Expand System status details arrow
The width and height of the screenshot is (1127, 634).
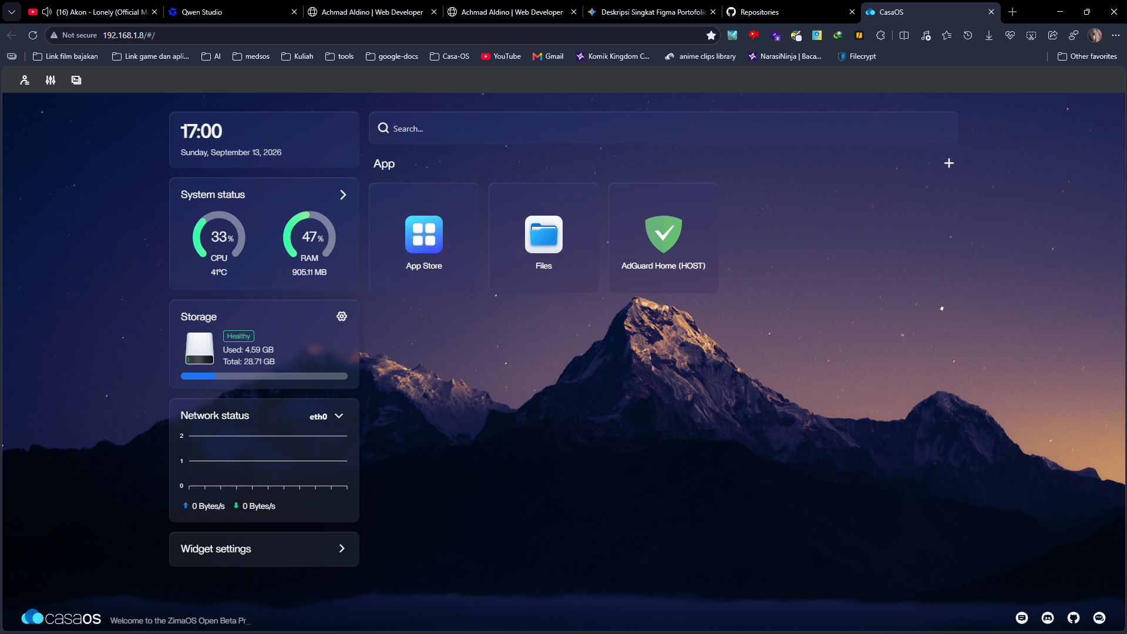[343, 194]
